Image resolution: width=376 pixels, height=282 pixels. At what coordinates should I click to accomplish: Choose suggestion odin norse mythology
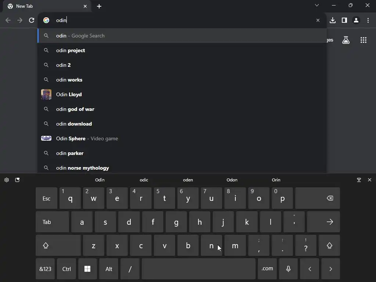click(182, 167)
